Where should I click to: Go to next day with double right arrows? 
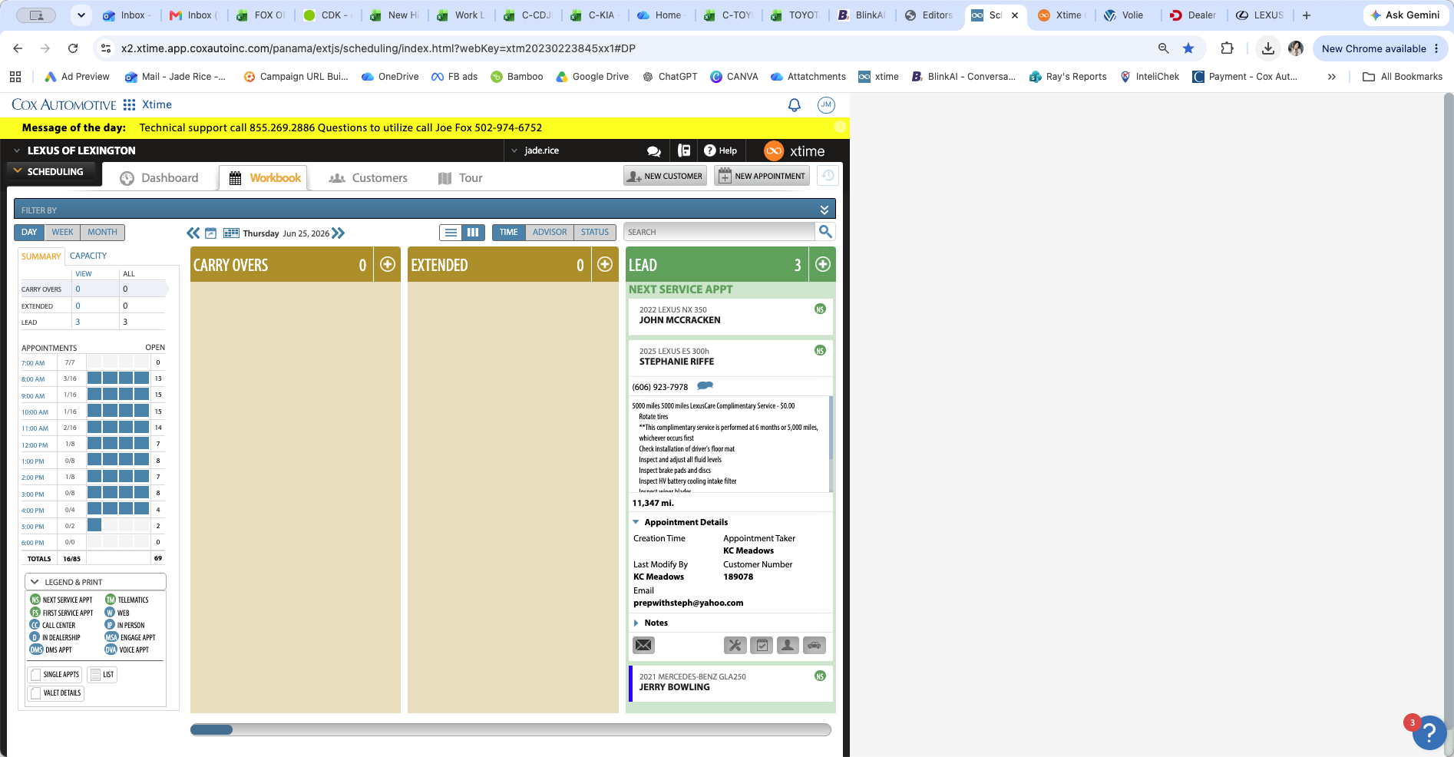point(339,233)
